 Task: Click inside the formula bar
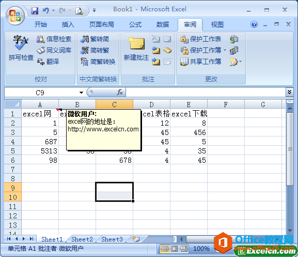[206, 93]
